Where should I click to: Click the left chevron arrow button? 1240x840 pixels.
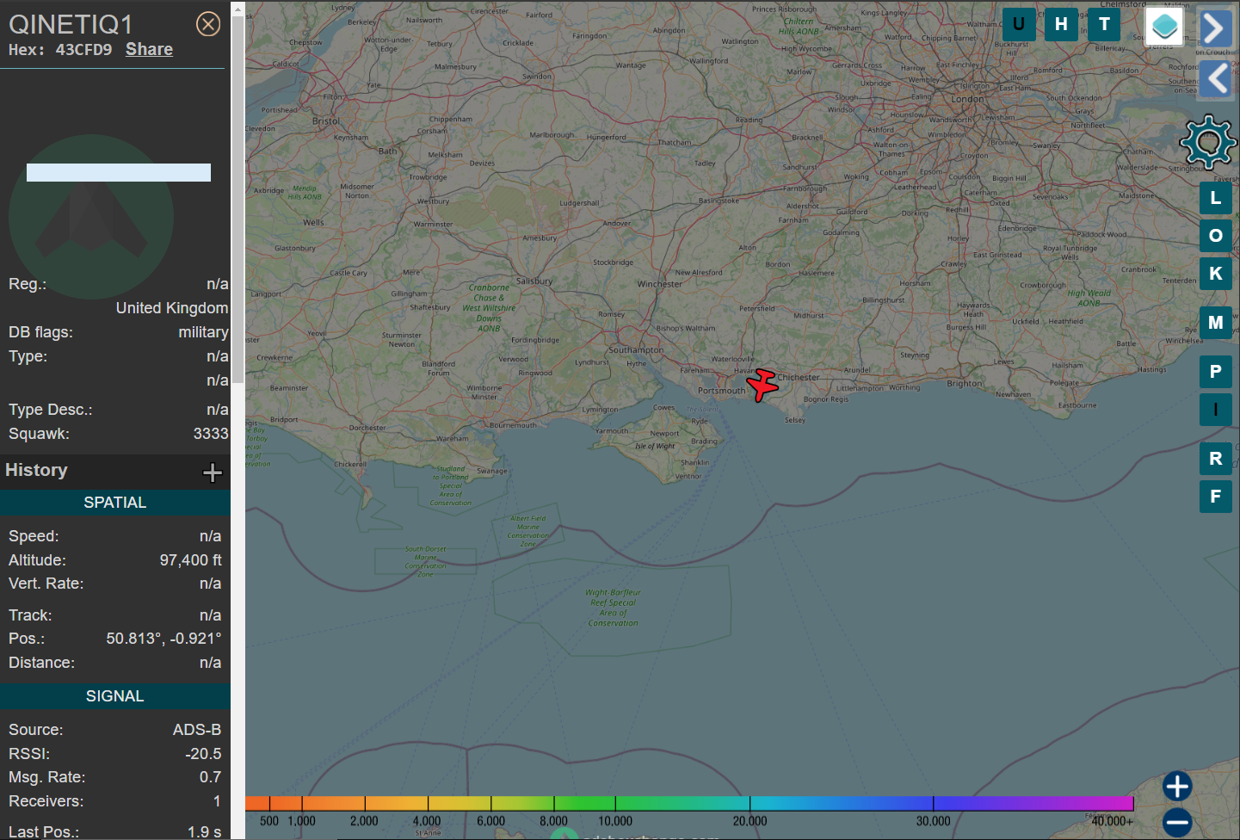coord(1216,79)
